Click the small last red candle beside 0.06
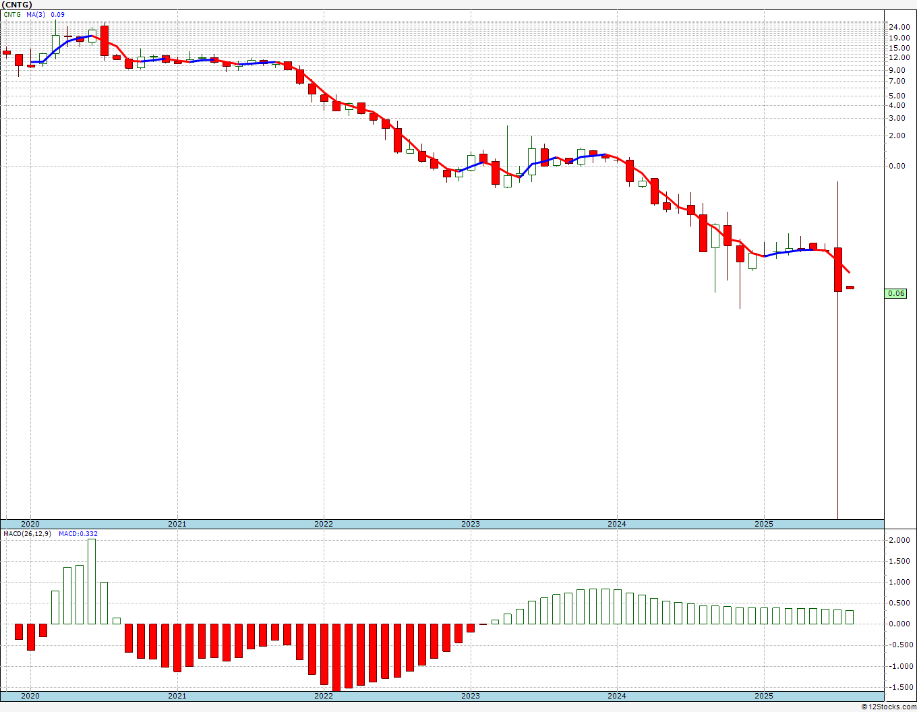 click(x=850, y=287)
